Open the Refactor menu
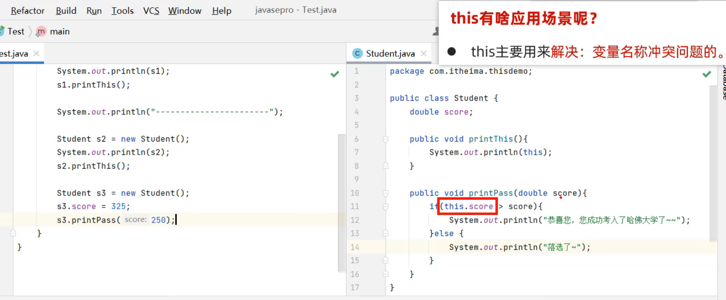This screenshot has width=726, height=300. [27, 11]
